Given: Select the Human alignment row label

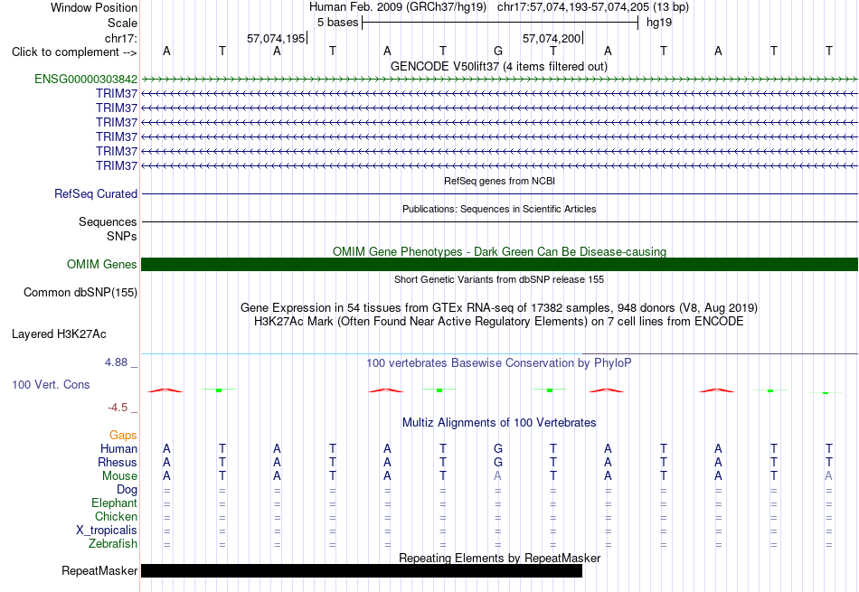Looking at the screenshot, I should tap(118, 449).
